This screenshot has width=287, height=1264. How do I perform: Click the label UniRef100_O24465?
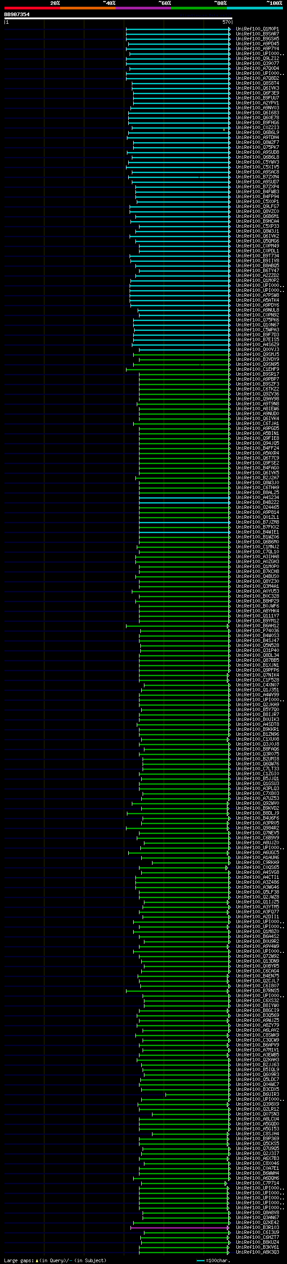tap(257, 507)
